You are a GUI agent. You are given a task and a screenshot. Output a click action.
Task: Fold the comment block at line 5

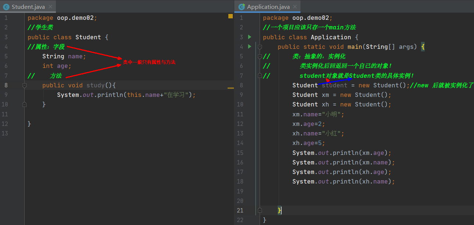coord(260,57)
